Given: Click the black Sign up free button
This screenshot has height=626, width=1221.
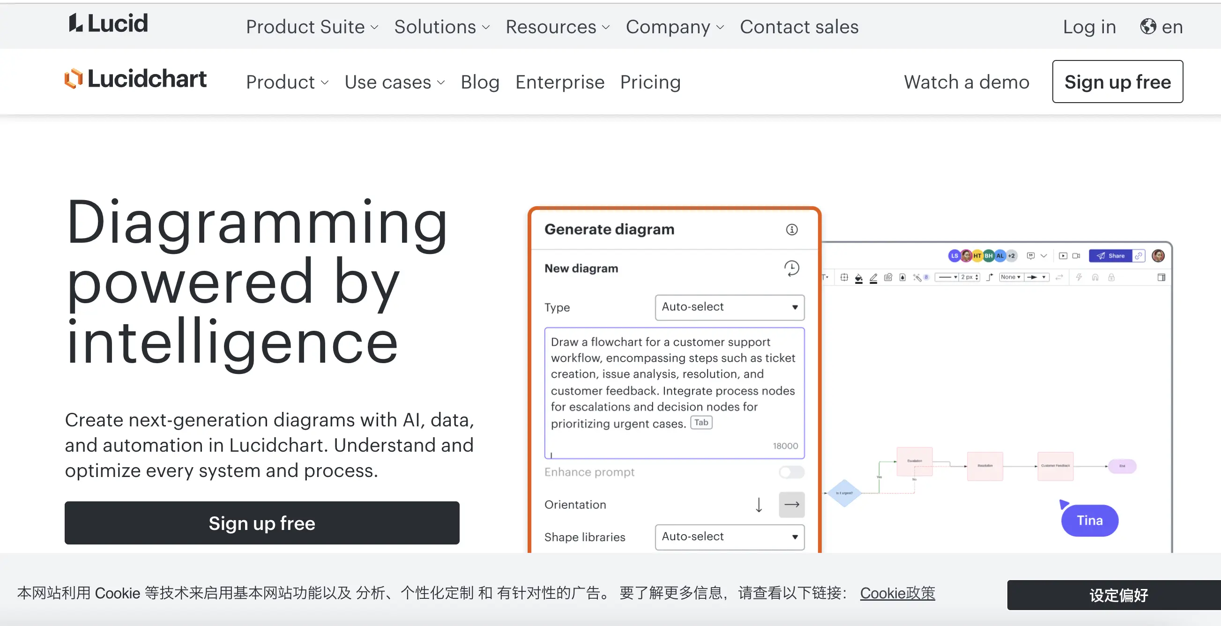Looking at the screenshot, I should (261, 523).
